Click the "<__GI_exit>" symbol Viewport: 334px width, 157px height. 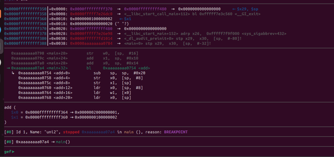248,14
